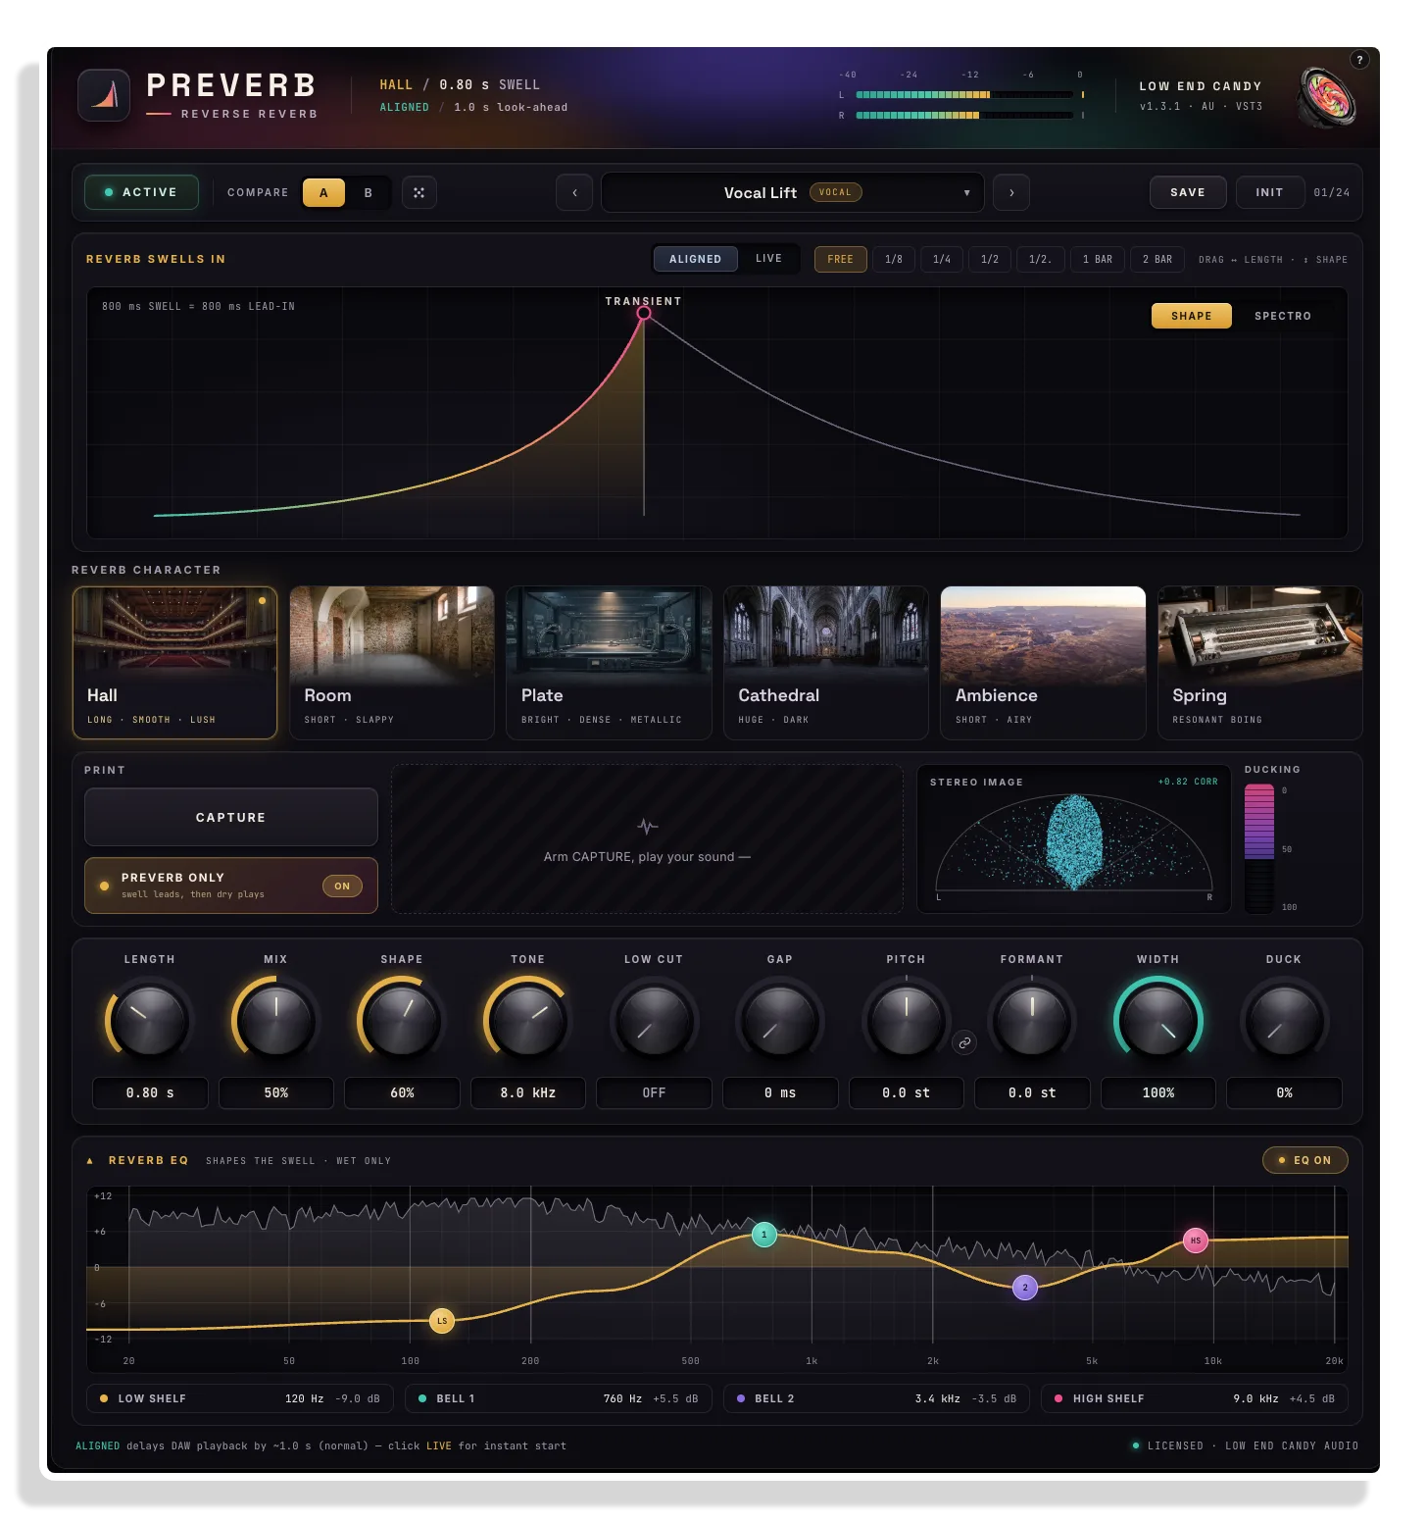Image resolution: width=1427 pixels, height=1520 pixels.
Task: Click the transient marker handle on the curve
Action: coord(644,313)
